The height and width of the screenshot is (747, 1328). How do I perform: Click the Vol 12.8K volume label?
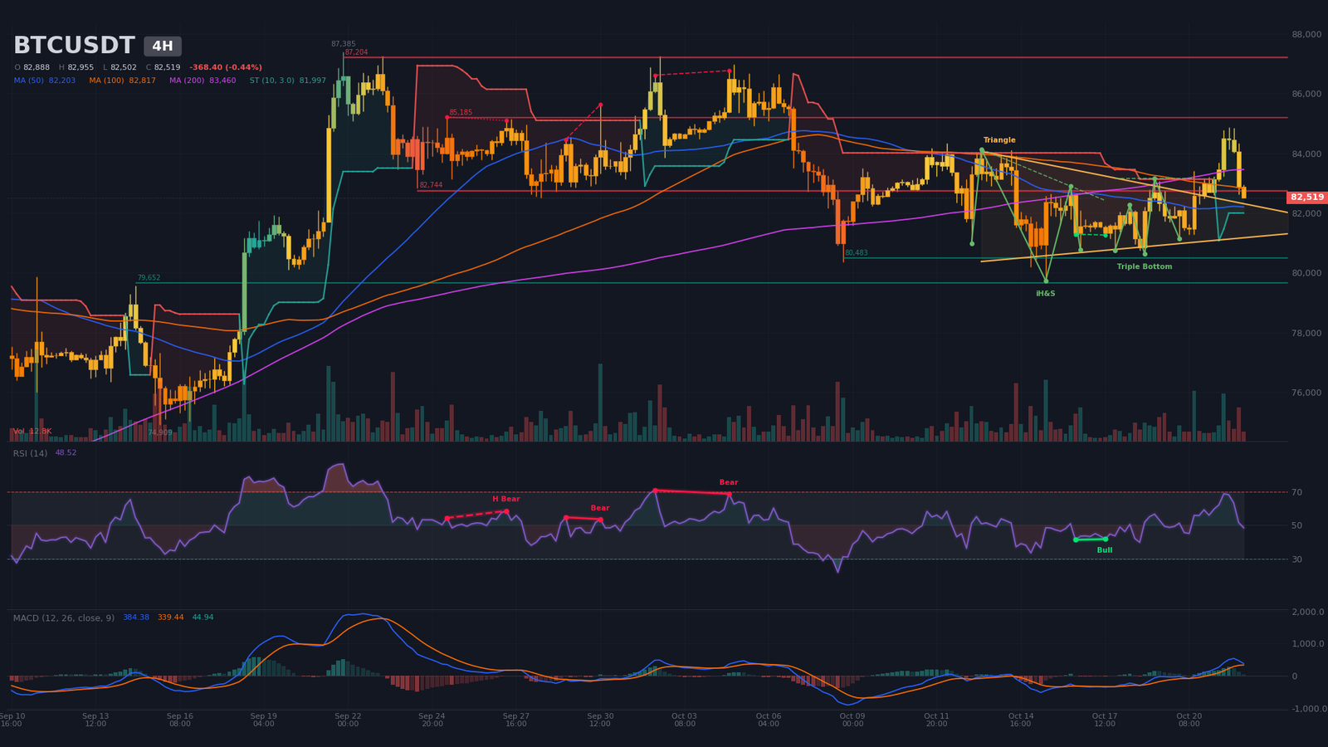(32, 432)
